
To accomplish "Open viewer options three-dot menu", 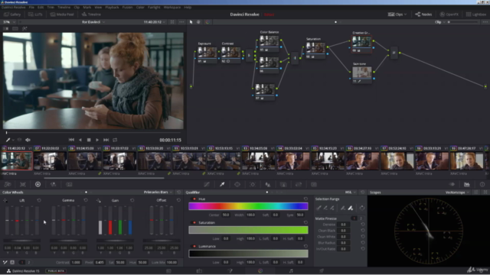I will [181, 22].
